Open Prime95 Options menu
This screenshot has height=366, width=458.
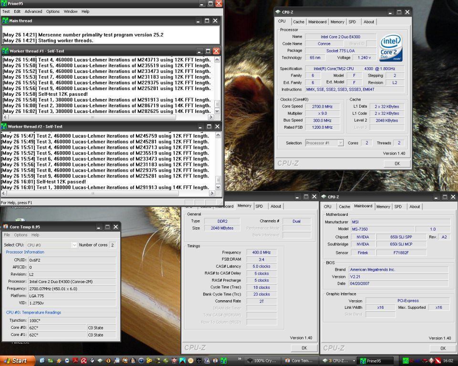point(52,11)
